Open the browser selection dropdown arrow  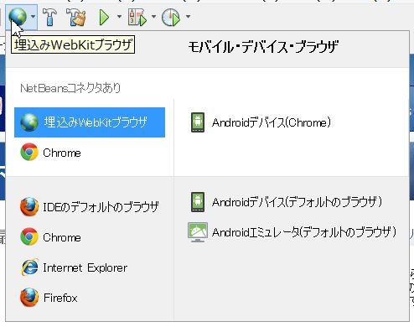tap(33, 17)
